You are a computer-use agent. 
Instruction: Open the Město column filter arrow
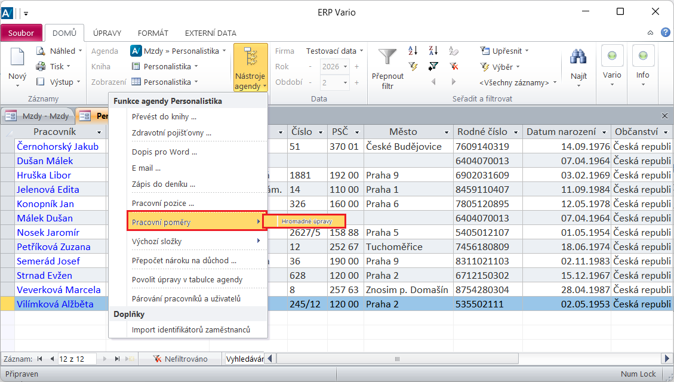tap(446, 132)
